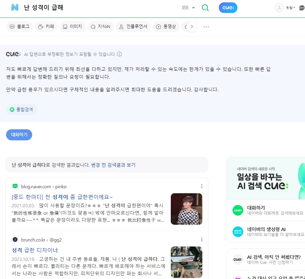The image size is (305, 279).
Task: Click the NAVER GEN AI round icon
Action: point(238,232)
